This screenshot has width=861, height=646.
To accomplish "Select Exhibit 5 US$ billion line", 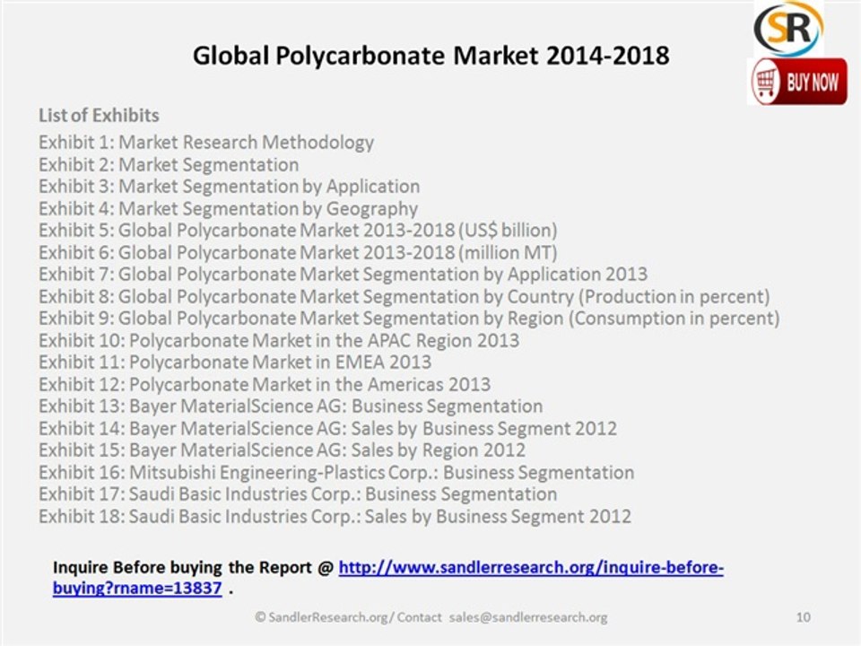I will coord(298,231).
